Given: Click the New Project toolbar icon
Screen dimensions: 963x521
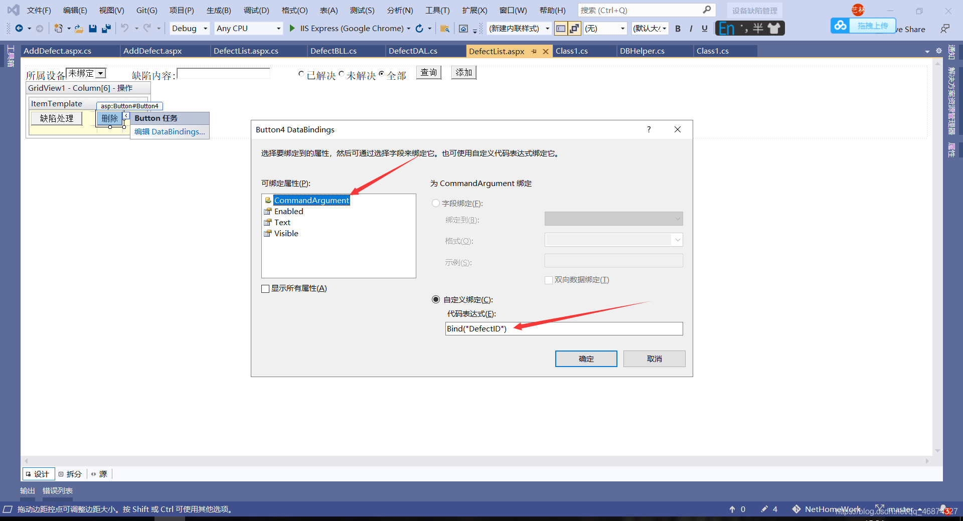Looking at the screenshot, I should coord(59,29).
